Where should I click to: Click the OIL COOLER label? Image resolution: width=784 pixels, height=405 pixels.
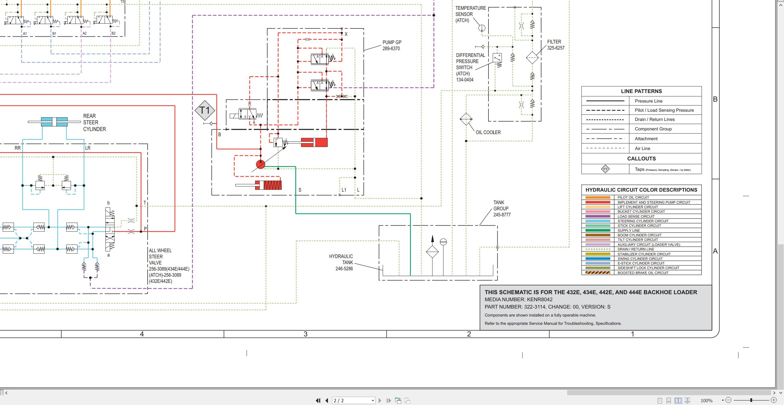tap(488, 132)
